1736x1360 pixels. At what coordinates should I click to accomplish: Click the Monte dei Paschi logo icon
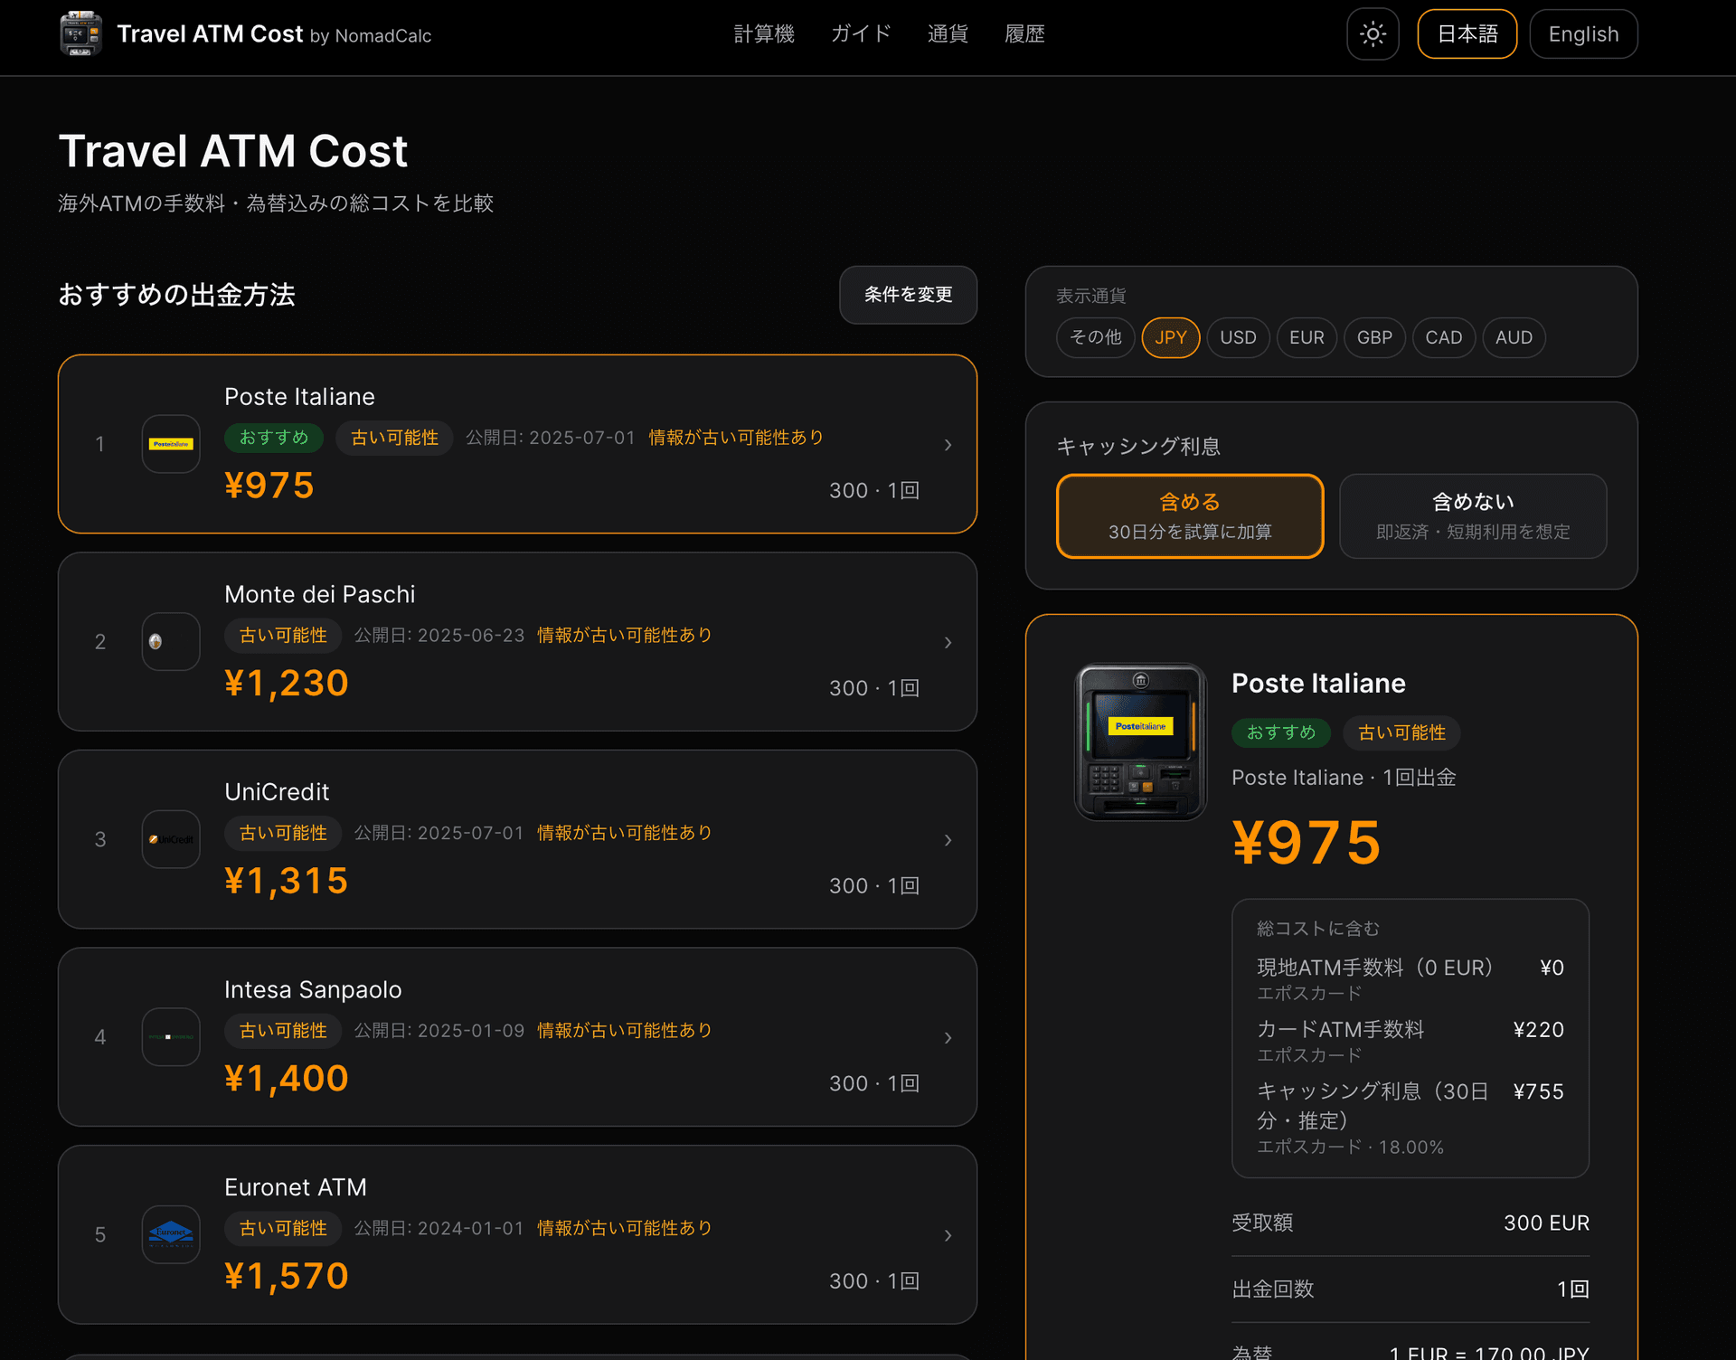[x=171, y=642]
